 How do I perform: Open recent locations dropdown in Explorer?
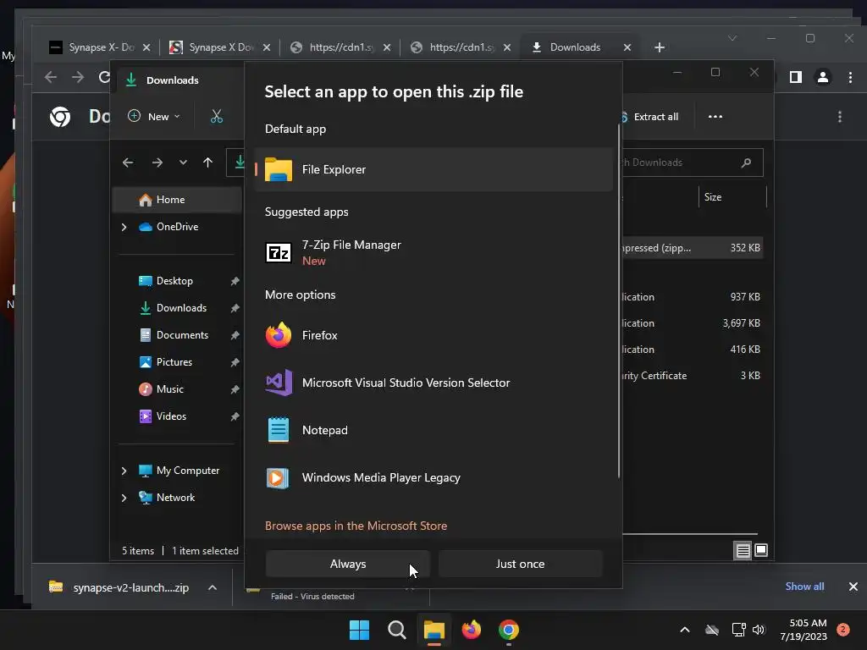click(183, 162)
